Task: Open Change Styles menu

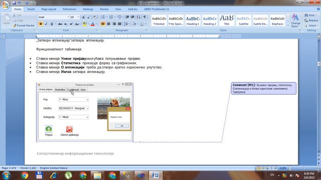Action: pyautogui.click(x=295, y=20)
